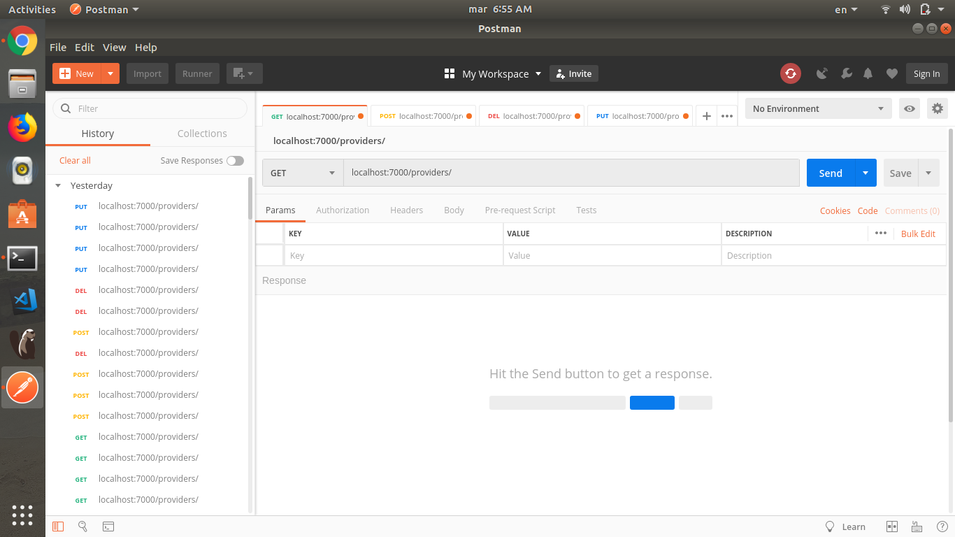This screenshot has width=955, height=537.
Task: Open Firefox from the dock
Action: [22, 127]
